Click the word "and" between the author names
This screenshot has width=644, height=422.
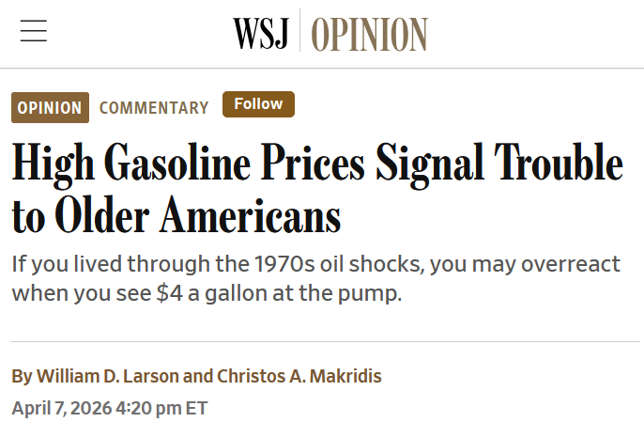[x=197, y=377]
